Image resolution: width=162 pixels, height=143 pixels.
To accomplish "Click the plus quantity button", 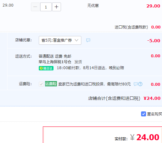I will point(57,7).
